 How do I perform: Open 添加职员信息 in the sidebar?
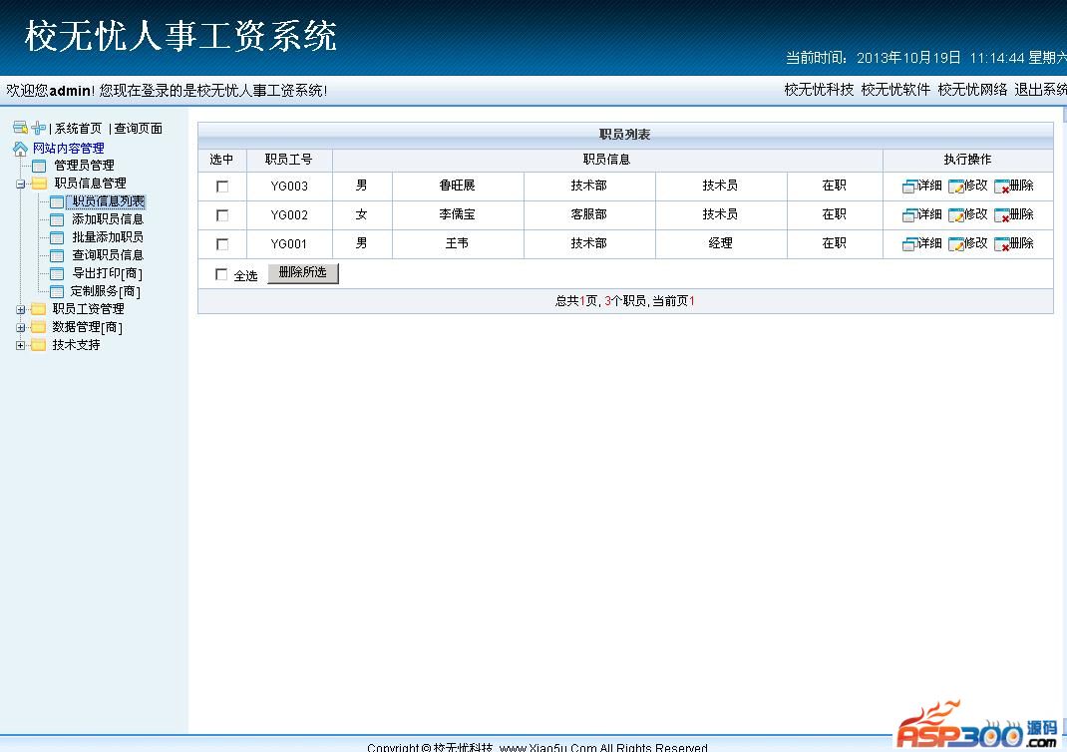click(x=107, y=219)
